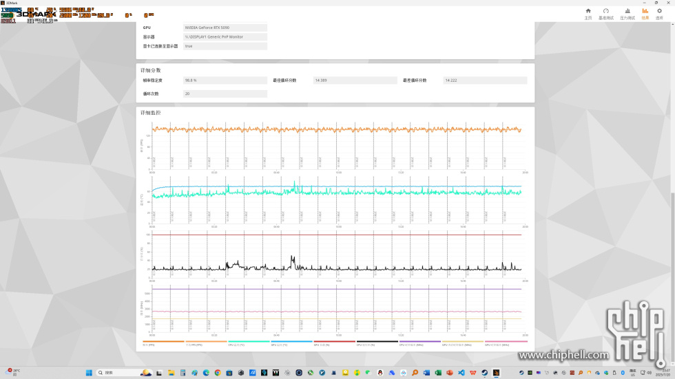Open Task View in the taskbar
The height and width of the screenshot is (379, 675).
coord(159,373)
